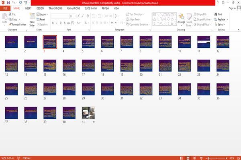
Task: Click the spell check icon in status bar
Action: 18,158
